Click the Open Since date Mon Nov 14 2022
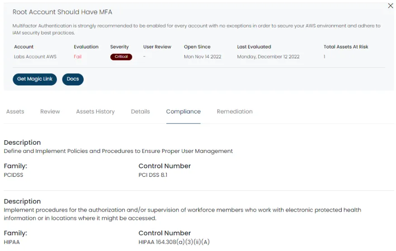This screenshot has width=396, height=251. (x=203, y=57)
